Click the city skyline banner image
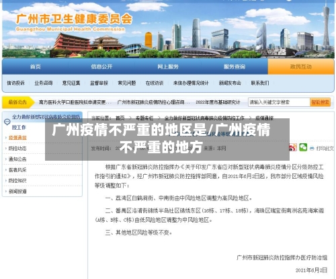Screen dimensions: 336x279 168,29
